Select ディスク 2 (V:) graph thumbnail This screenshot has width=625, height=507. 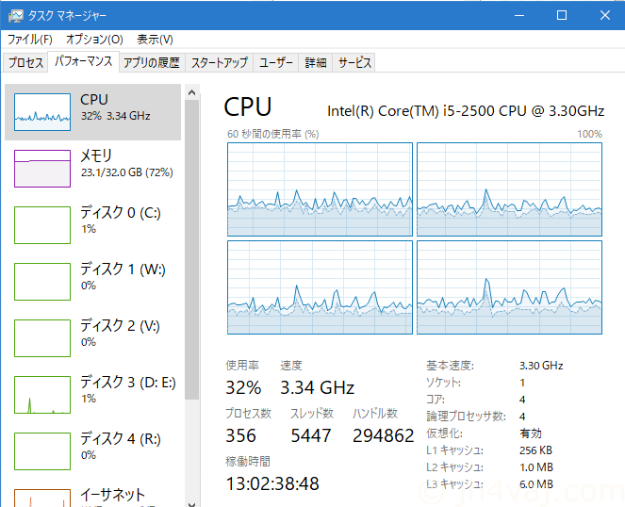(x=42, y=338)
